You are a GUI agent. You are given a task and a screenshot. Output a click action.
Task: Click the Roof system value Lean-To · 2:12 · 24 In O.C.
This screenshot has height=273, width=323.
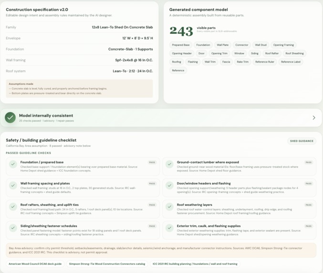coord(133,71)
